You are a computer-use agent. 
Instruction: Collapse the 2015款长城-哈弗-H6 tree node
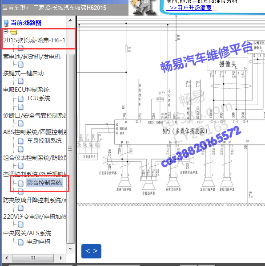pos(5,31)
